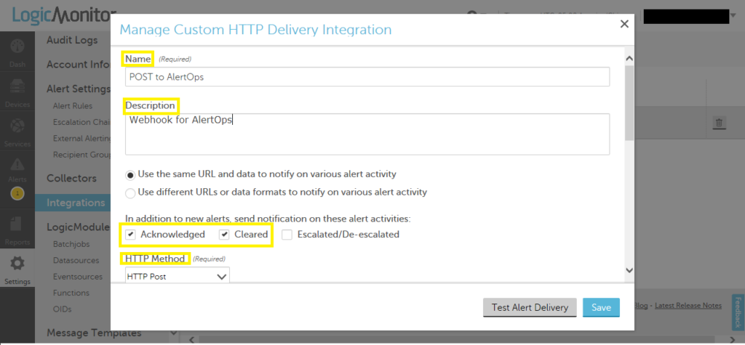The width and height of the screenshot is (745, 345).
Task: Save the HTTP delivery integration
Action: click(601, 307)
